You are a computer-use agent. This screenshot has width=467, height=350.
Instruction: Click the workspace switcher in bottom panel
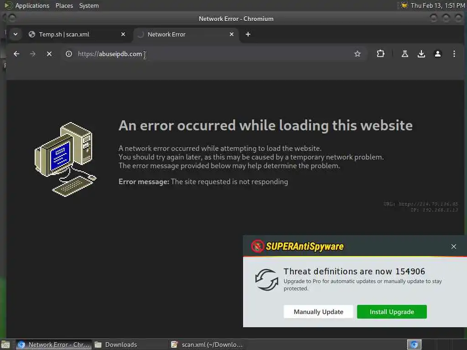414,345
